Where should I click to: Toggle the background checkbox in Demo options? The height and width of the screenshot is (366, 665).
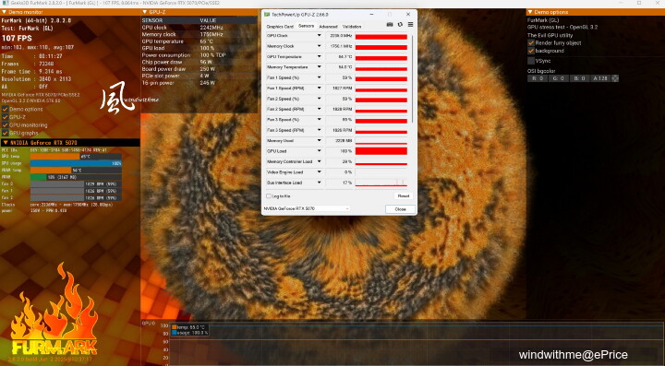click(530, 51)
